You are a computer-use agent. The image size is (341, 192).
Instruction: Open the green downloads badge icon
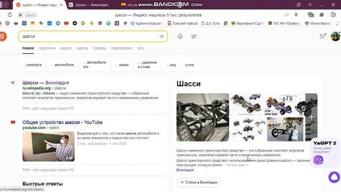pos(311,15)
